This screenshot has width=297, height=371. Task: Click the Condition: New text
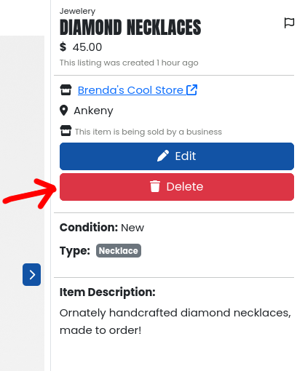click(x=102, y=228)
